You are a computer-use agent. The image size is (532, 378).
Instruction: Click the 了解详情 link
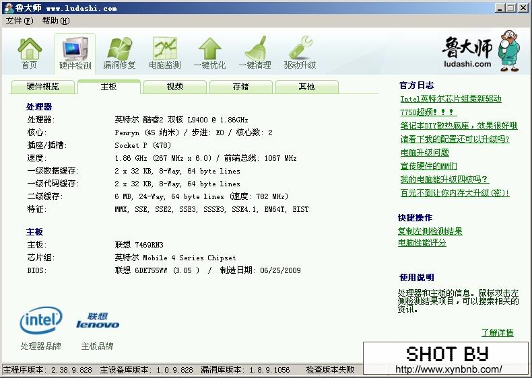[498, 332]
